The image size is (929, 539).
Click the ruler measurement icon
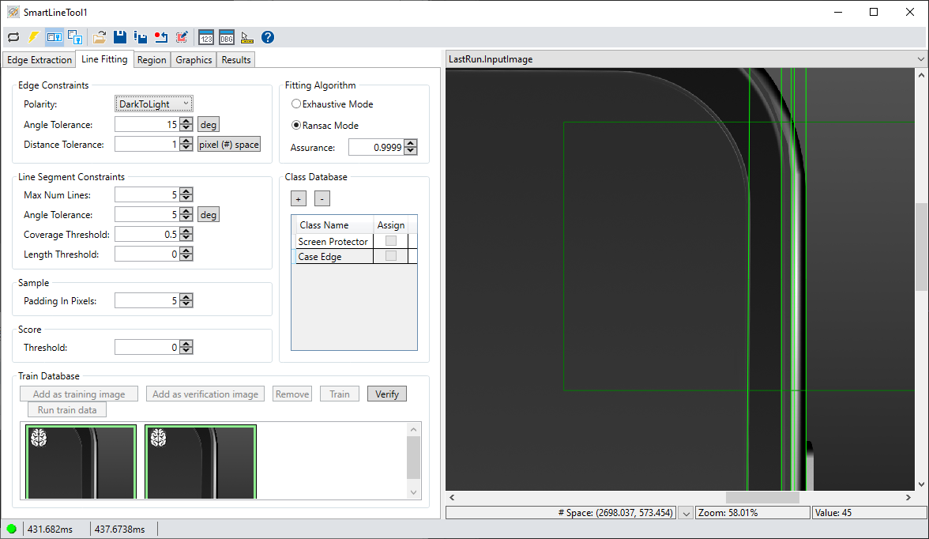tap(247, 37)
